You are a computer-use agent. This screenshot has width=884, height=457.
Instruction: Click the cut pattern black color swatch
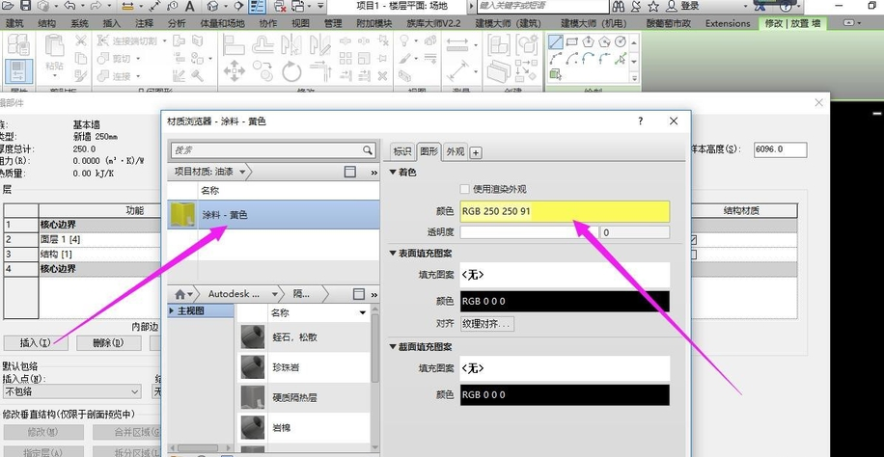pos(565,395)
